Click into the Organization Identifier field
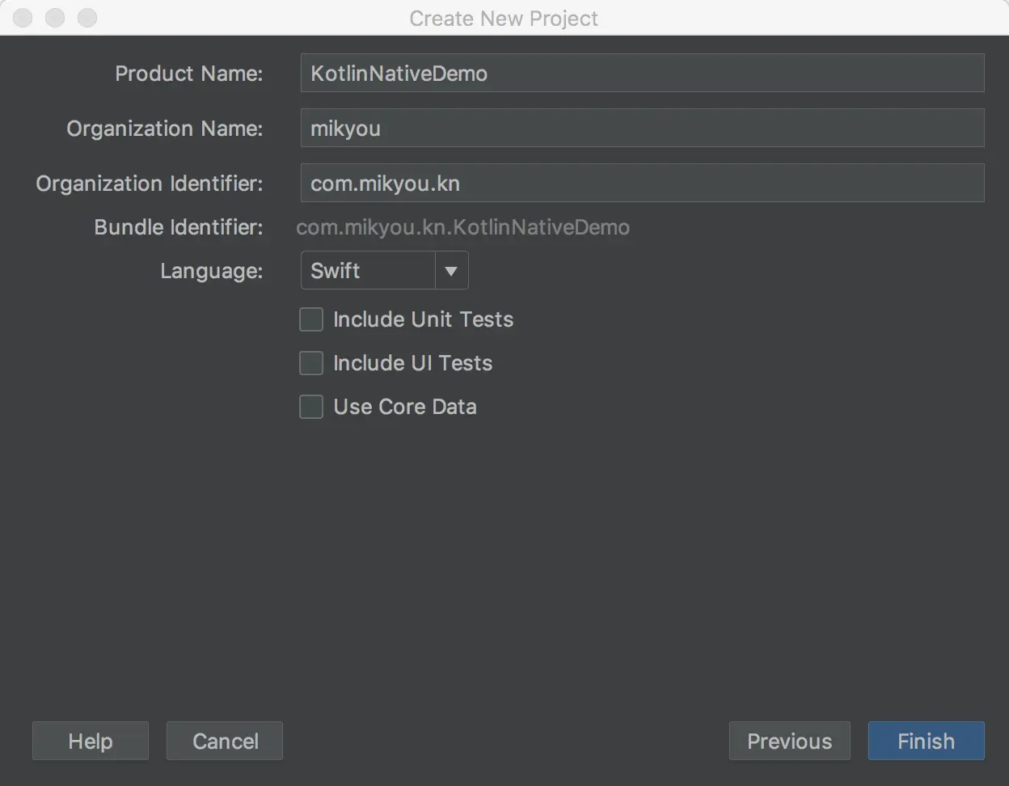1009x786 pixels. pos(642,184)
